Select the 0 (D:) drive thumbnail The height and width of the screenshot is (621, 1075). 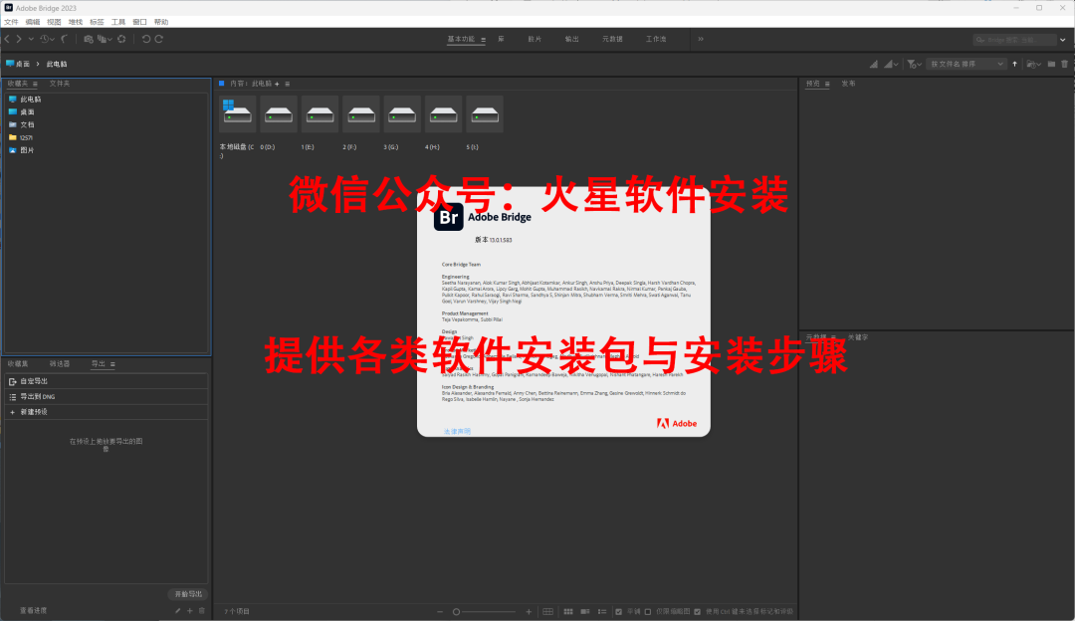tap(279, 113)
